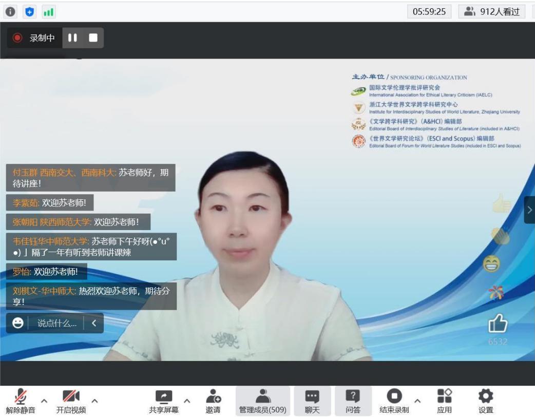
Task: Open the 邀请 invite dialog
Action: click(213, 401)
